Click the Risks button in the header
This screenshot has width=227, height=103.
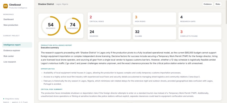[x=218, y=4]
